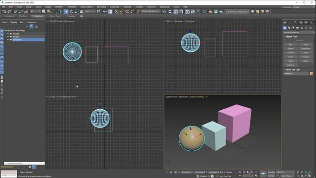The height and width of the screenshot is (178, 316).
Task: Click Go to Start playback button
Action: (x=240, y=172)
